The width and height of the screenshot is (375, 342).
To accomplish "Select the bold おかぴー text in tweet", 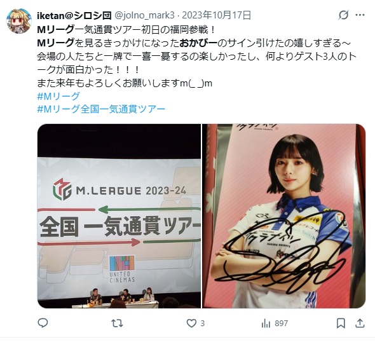I will pos(198,43).
